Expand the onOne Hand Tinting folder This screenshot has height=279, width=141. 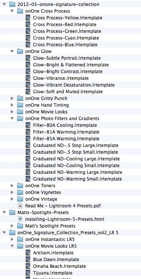tap(12, 105)
